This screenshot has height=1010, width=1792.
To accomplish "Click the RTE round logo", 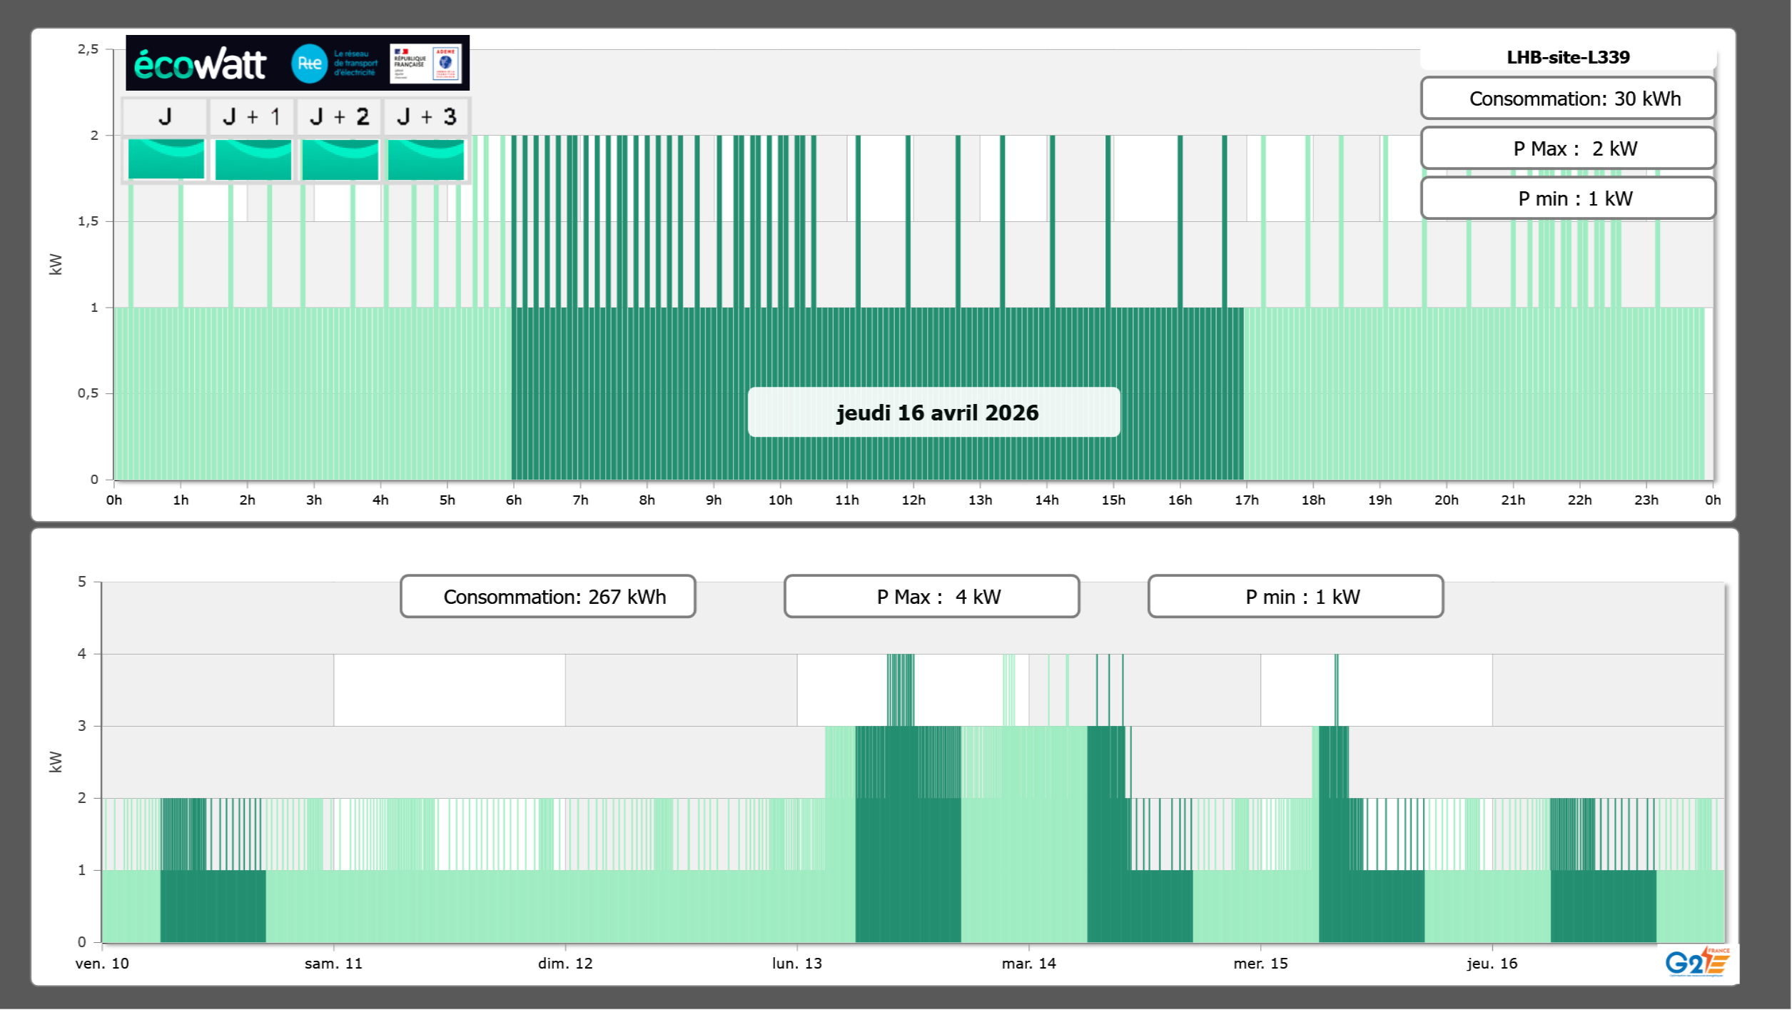I will [309, 64].
